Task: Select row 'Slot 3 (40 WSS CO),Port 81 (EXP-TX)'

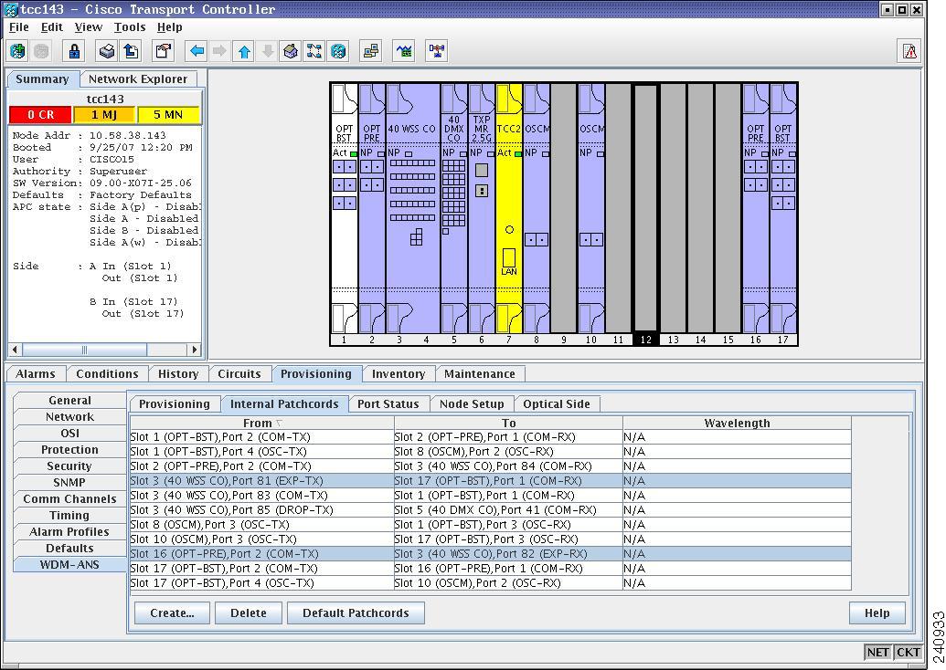Action: [x=491, y=481]
